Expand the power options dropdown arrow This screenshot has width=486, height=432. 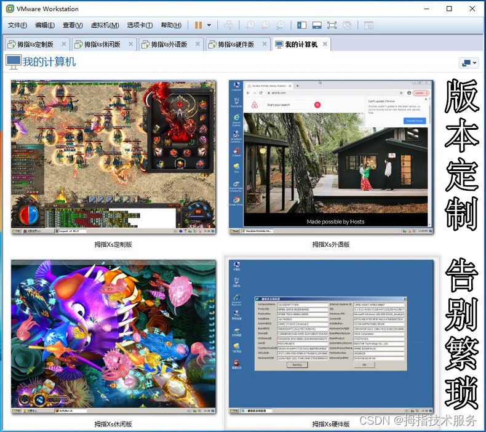(x=209, y=25)
